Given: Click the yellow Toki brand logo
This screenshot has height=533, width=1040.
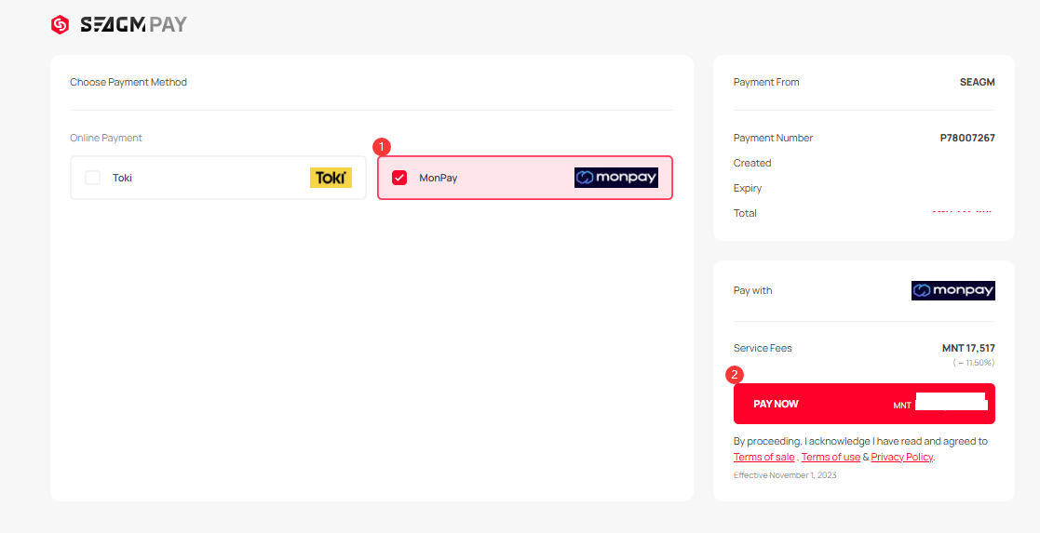Looking at the screenshot, I should pyautogui.click(x=331, y=178).
